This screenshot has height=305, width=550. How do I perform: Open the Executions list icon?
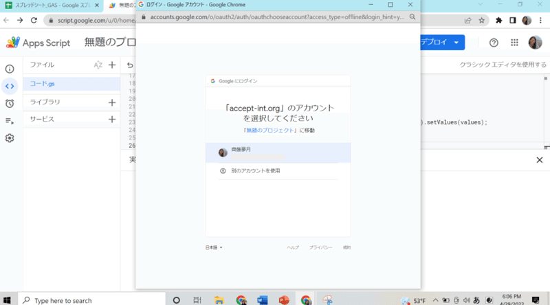pos(10,121)
